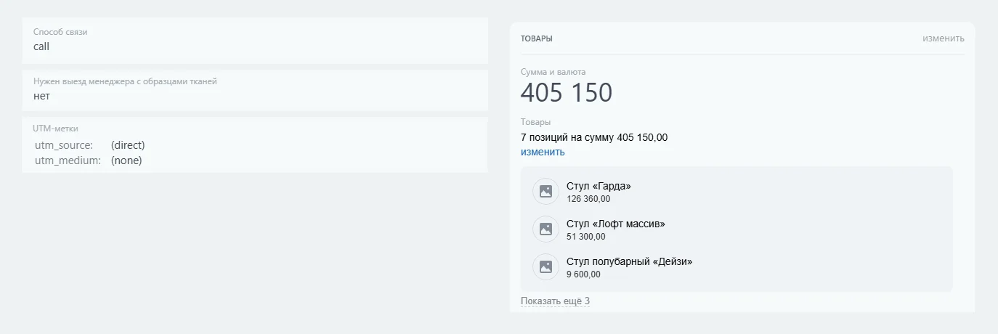Open the Стул полубарный «Дейзи» product name

pyautogui.click(x=629, y=261)
